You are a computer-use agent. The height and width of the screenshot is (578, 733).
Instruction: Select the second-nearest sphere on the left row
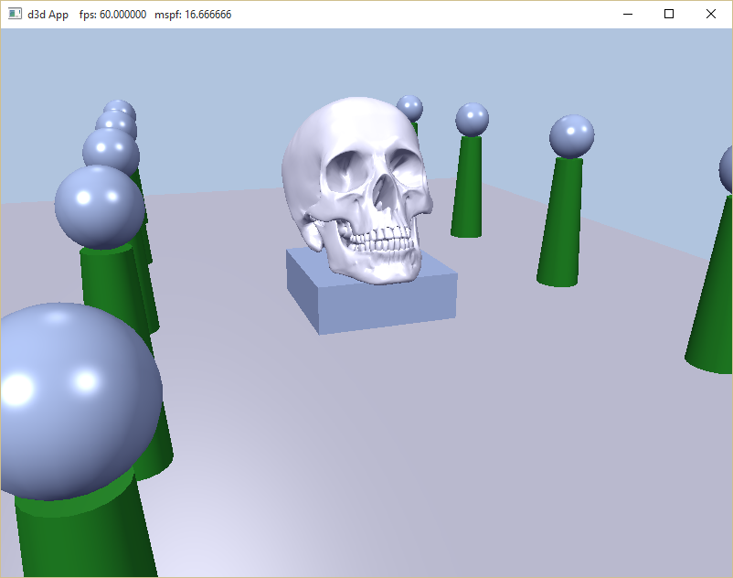[99, 206]
